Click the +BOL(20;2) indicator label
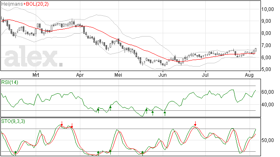Image resolution: width=280 pixels, height=157 pixels. [36, 4]
